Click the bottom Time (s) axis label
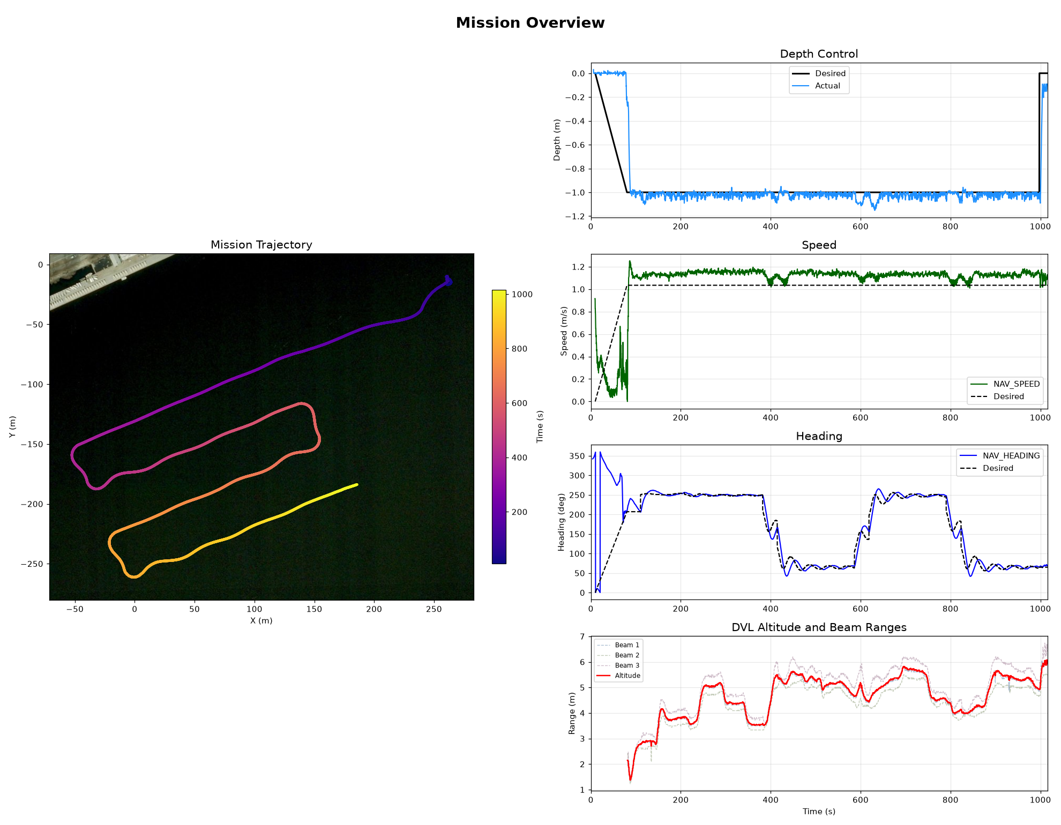This screenshot has width=1061, height=825. 819,812
